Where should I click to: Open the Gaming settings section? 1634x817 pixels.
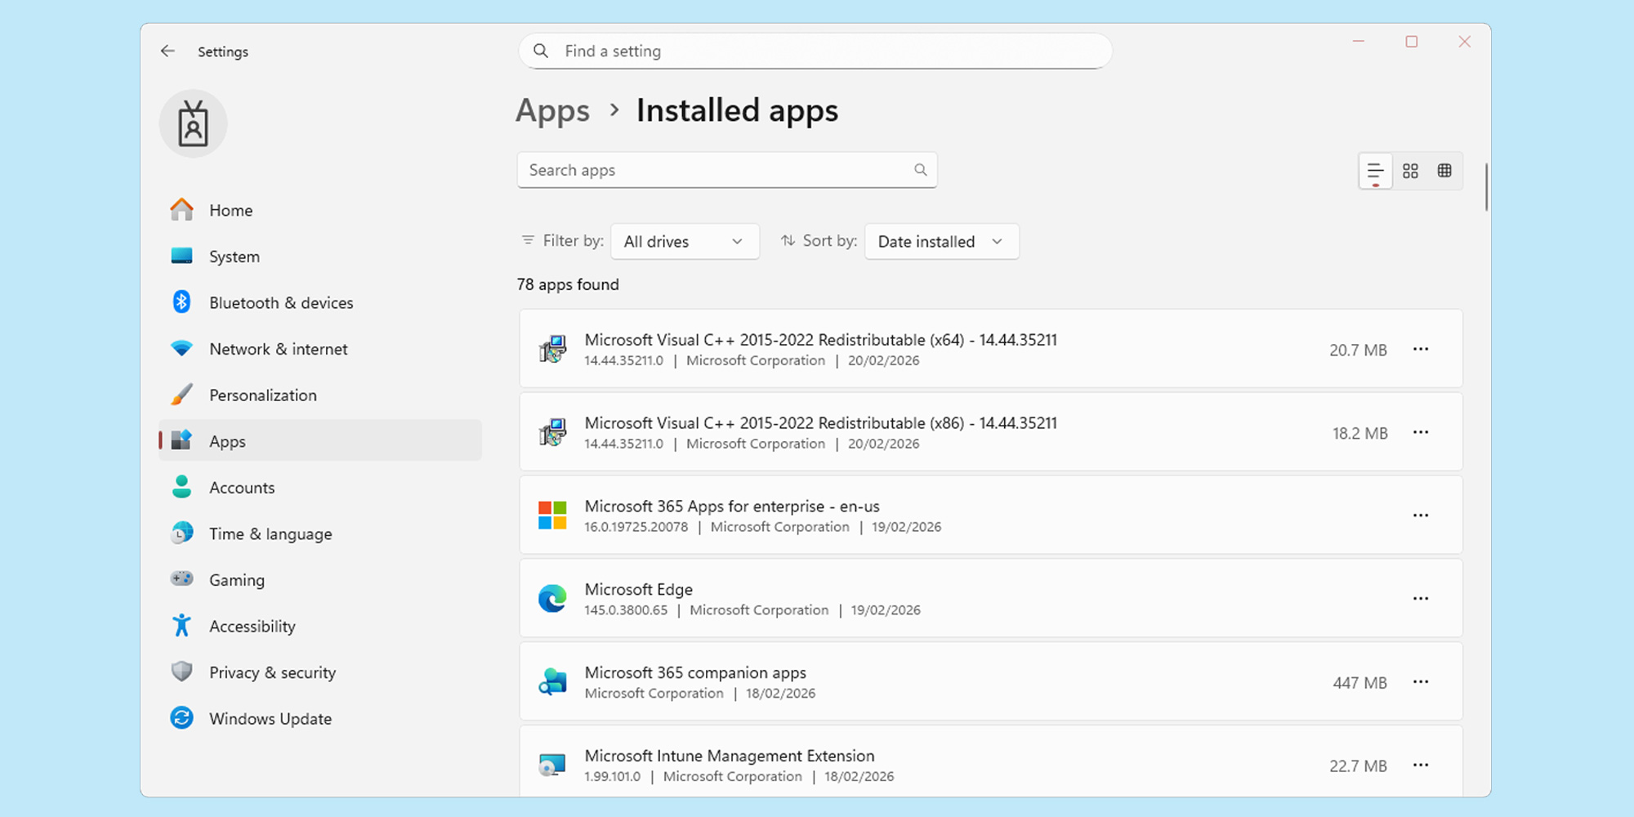237,579
